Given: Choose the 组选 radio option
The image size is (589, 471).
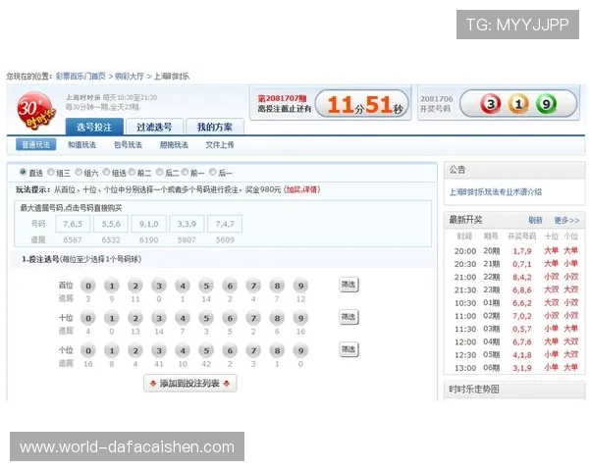Looking at the screenshot, I should 106,172.
